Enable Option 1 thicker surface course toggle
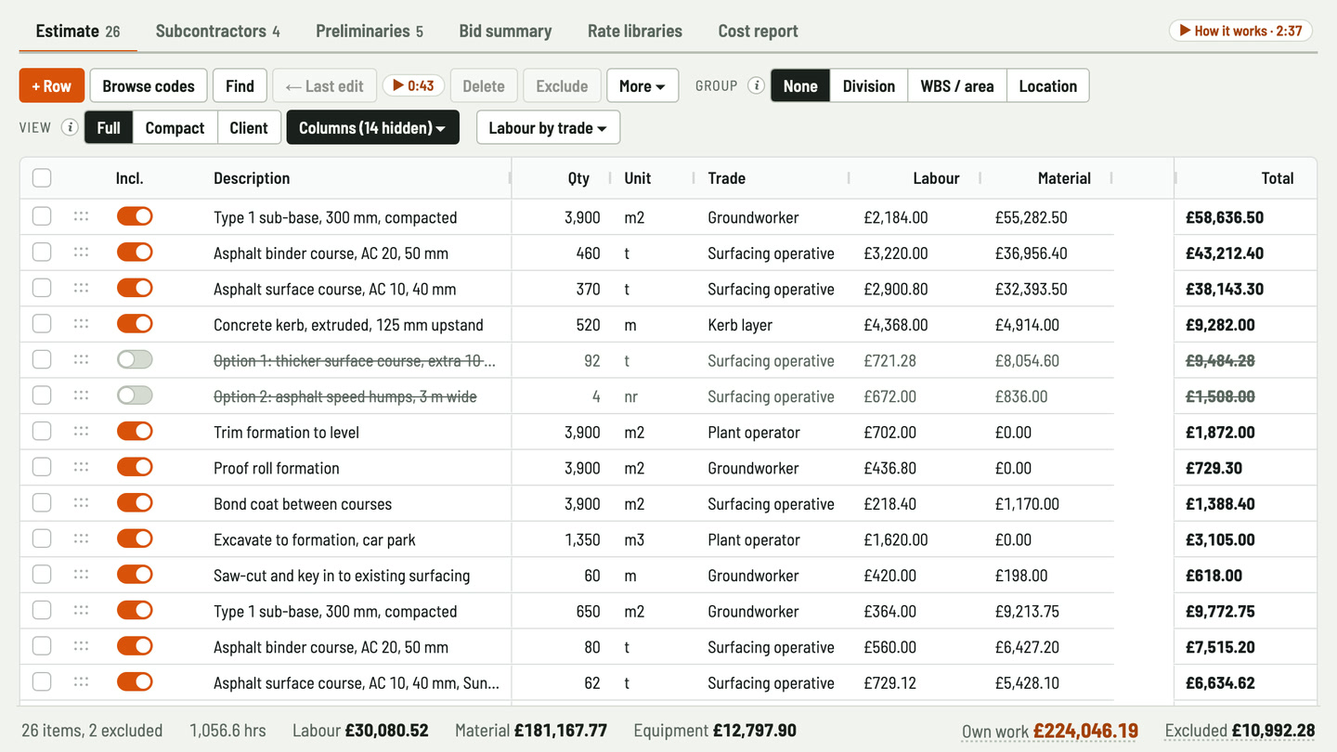Screen dimensions: 1337x752 tap(135, 360)
